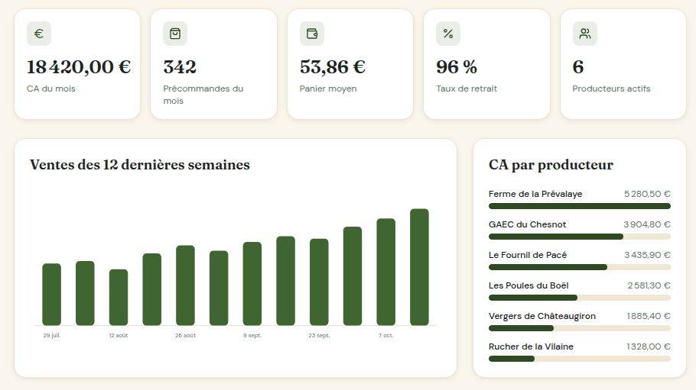Click the progress bar of Le Fournil de Pacé
Screen dimensions: 696x390
pos(580,267)
